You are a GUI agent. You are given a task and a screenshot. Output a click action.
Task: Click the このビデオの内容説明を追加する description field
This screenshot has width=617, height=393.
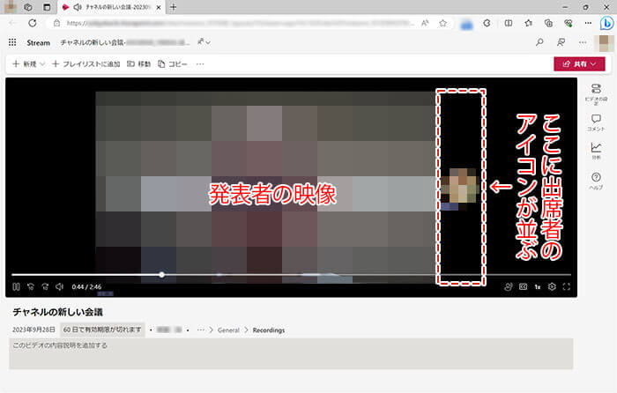291,353
